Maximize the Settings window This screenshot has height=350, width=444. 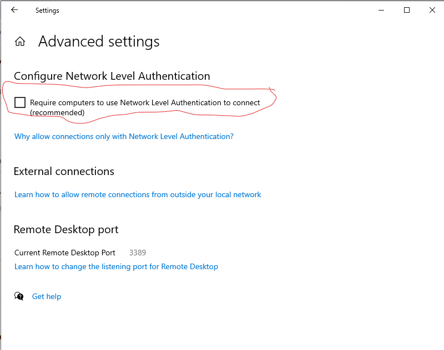[x=407, y=10]
